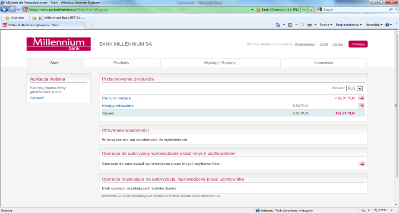Open the search provider dropdown arrow
The width and height of the screenshot is (399, 213).
pos(396,9)
